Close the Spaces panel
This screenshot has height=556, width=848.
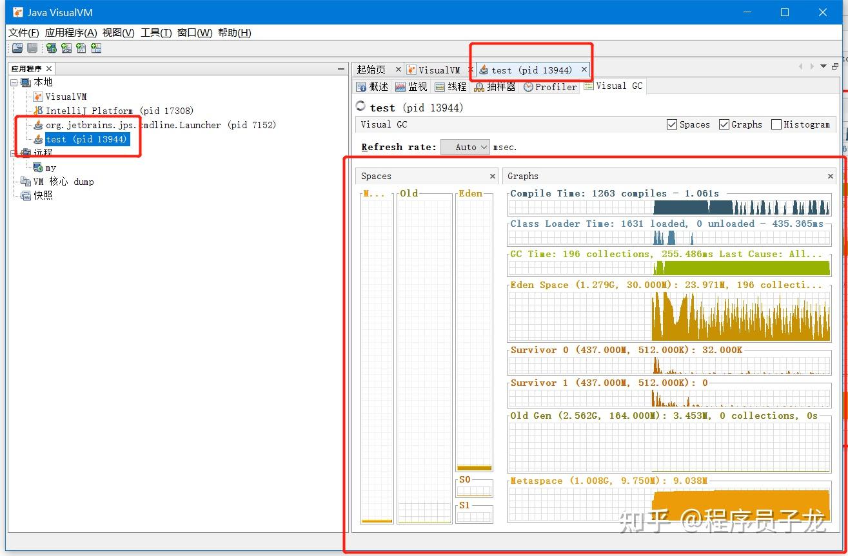[x=492, y=176]
